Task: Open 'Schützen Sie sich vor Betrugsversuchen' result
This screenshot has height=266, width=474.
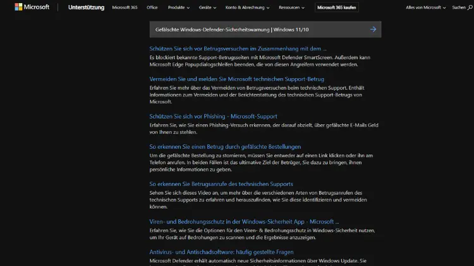Action: point(238,49)
